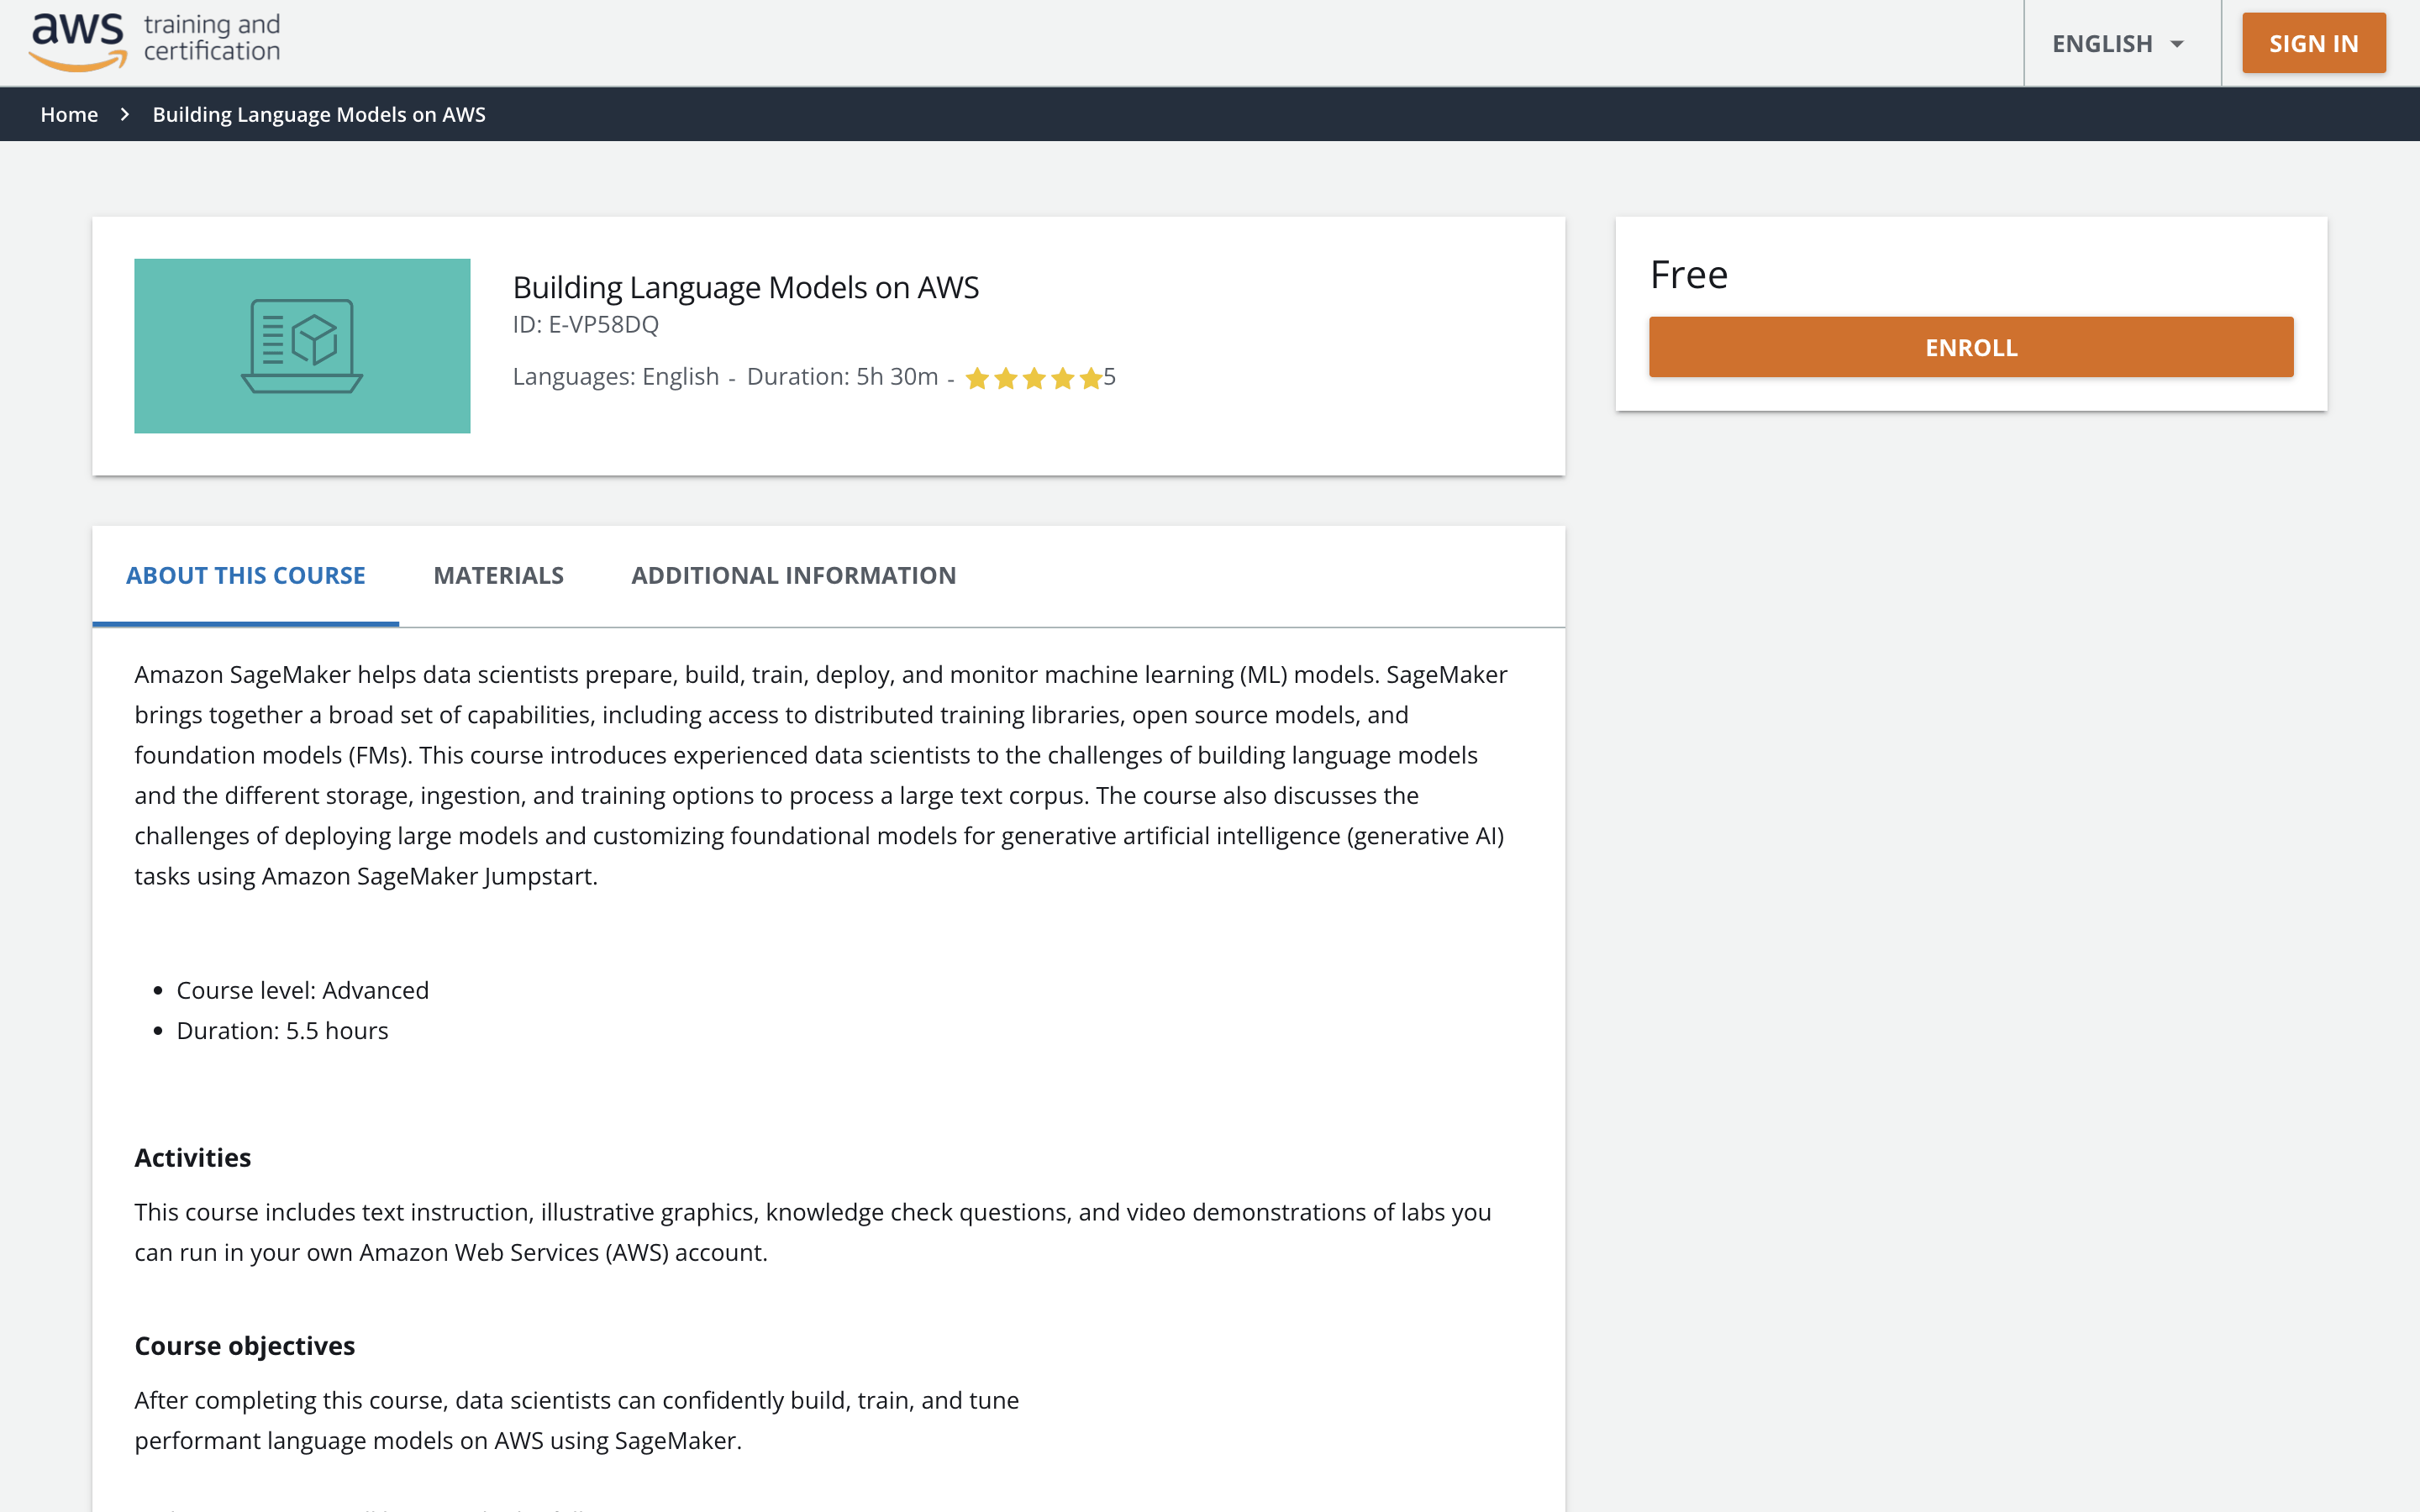Click the second gold rating star
The image size is (2420, 1512).
pyautogui.click(x=1006, y=379)
